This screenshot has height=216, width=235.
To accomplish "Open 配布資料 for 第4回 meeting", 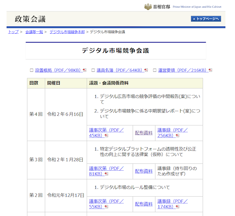I will (144, 133).
